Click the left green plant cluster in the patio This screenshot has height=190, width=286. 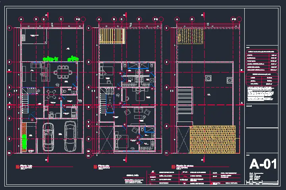[50, 59]
